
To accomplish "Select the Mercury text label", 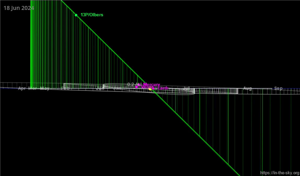I will point(151,84).
